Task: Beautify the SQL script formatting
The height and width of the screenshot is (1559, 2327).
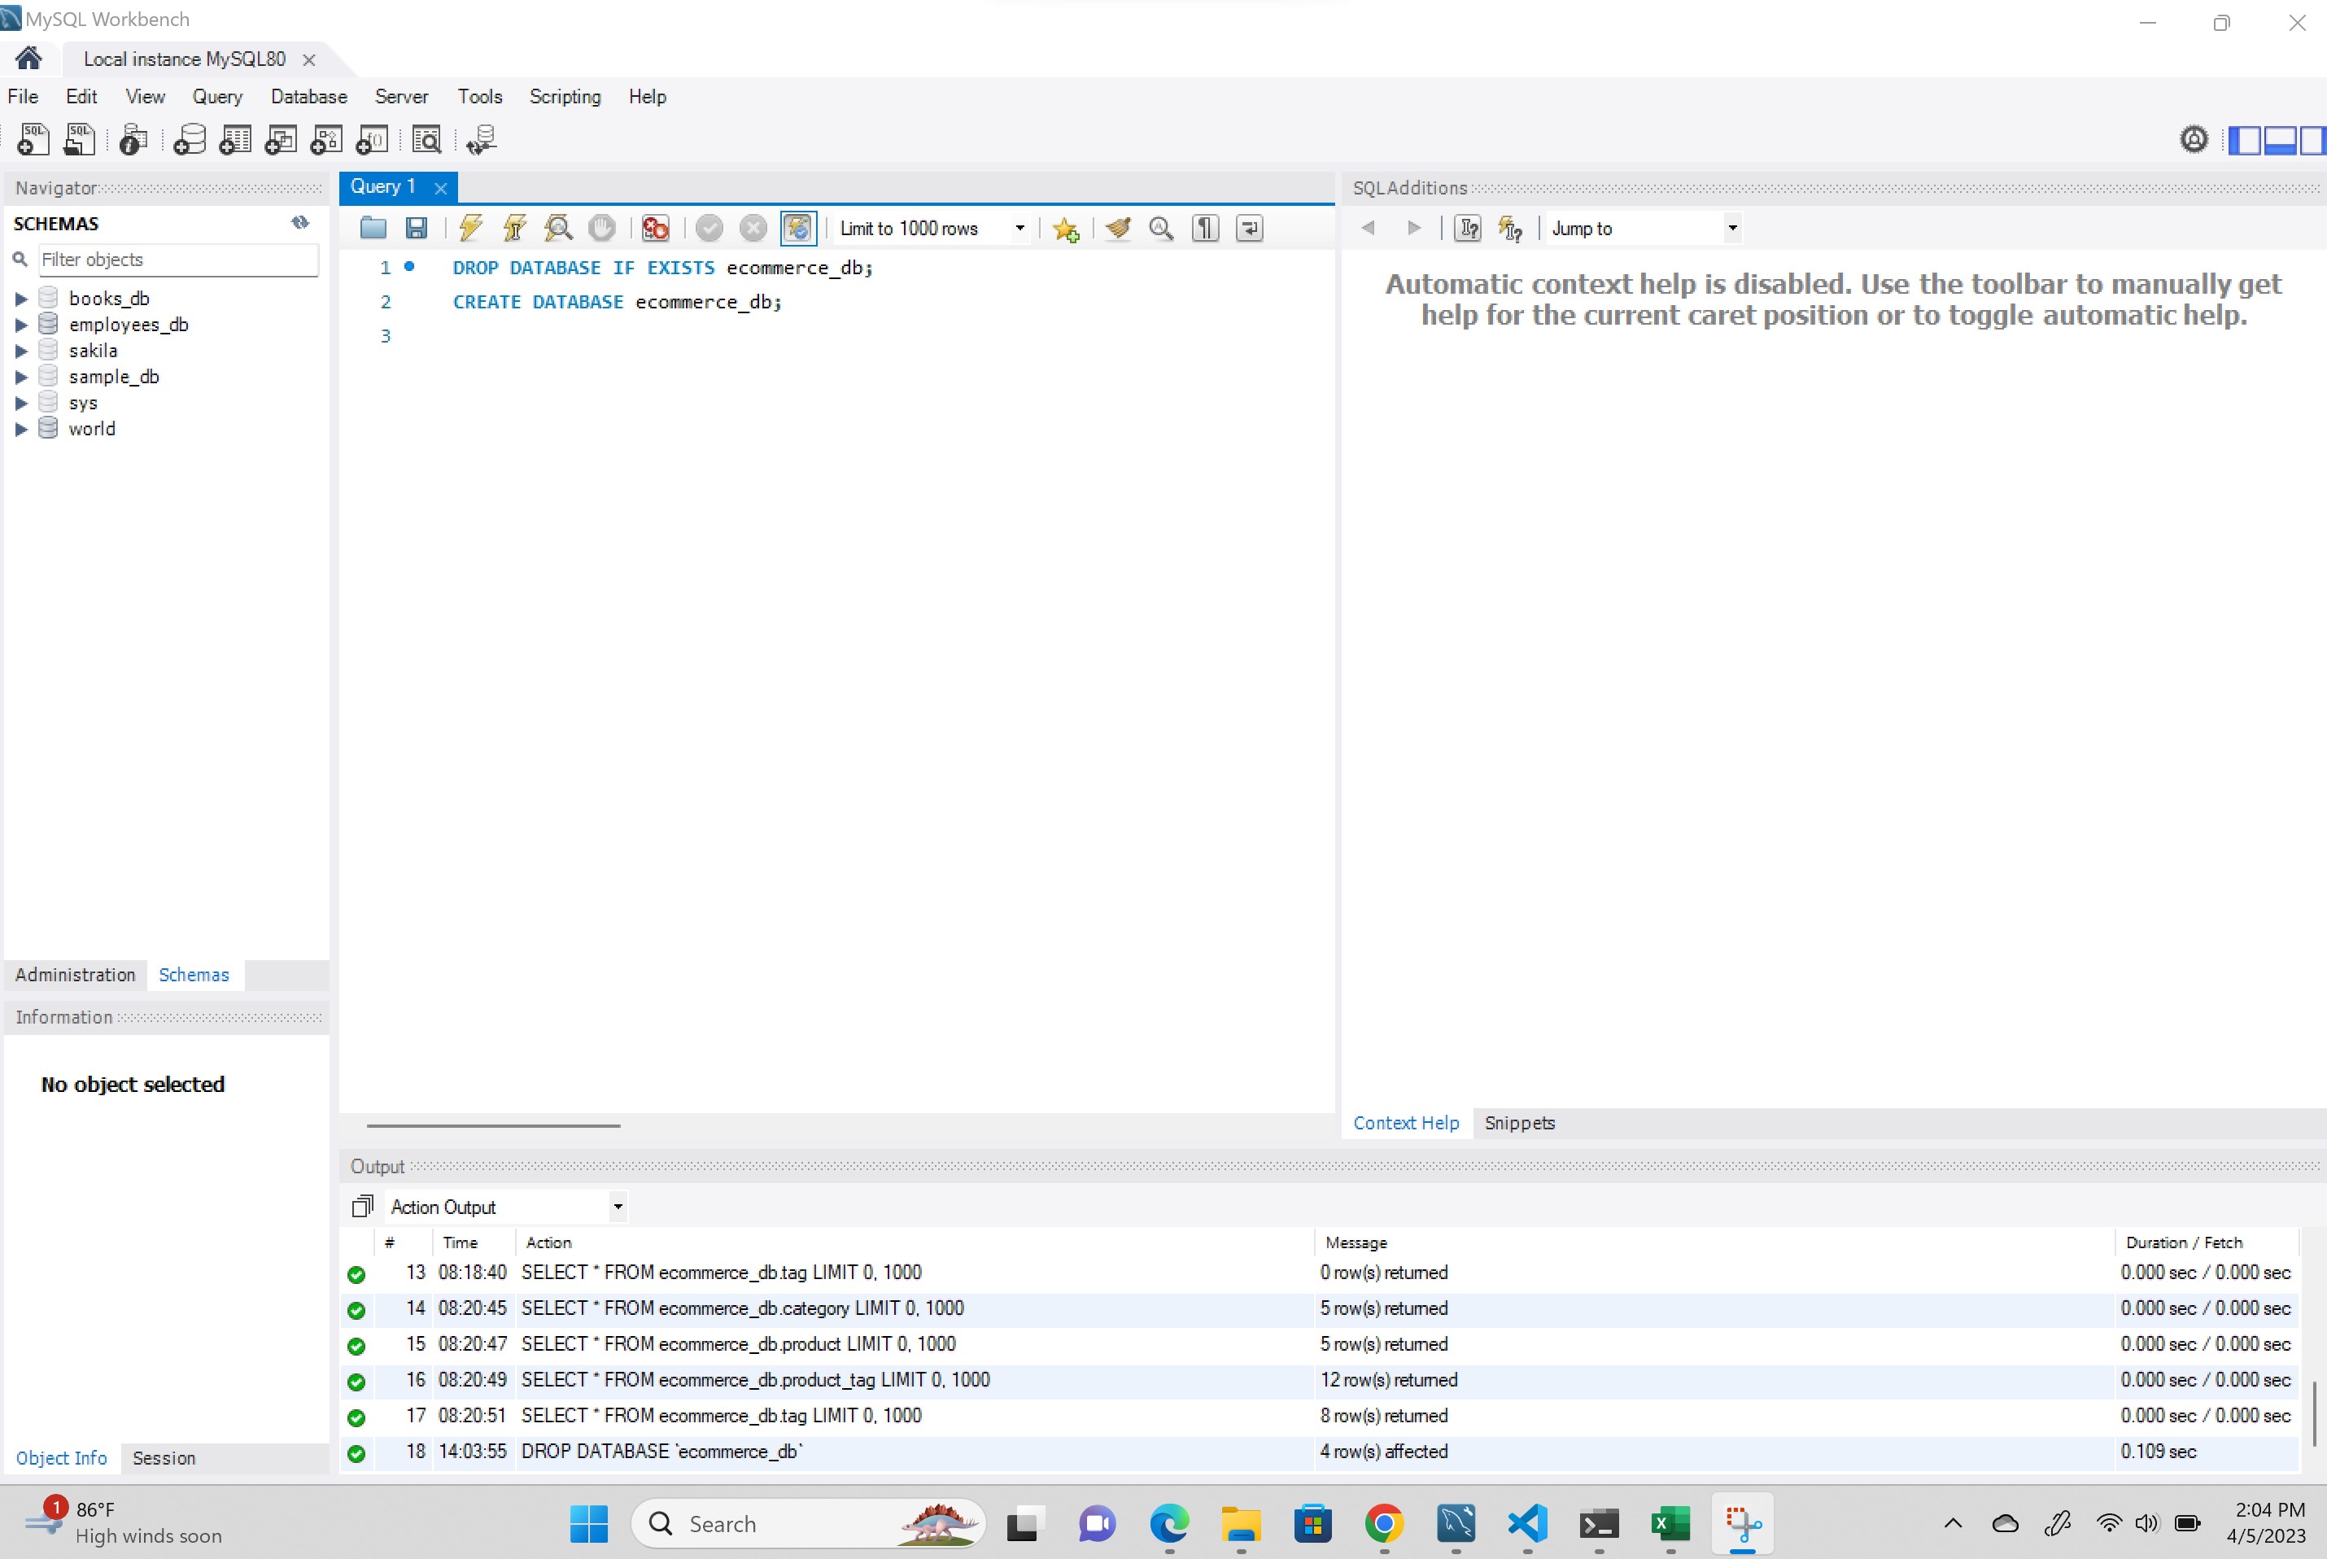Action: (x=1117, y=228)
